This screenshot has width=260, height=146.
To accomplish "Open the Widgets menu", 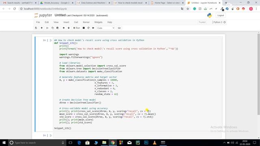I will pos(98,22).
